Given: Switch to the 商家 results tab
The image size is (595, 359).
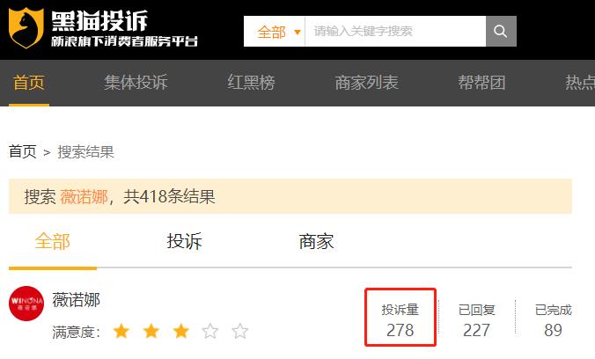Looking at the screenshot, I should pos(316,241).
